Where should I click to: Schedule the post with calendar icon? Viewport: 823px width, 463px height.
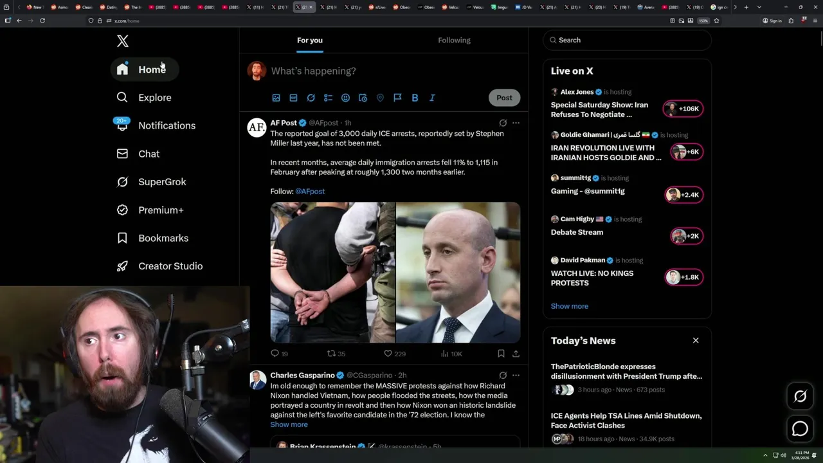pyautogui.click(x=363, y=98)
